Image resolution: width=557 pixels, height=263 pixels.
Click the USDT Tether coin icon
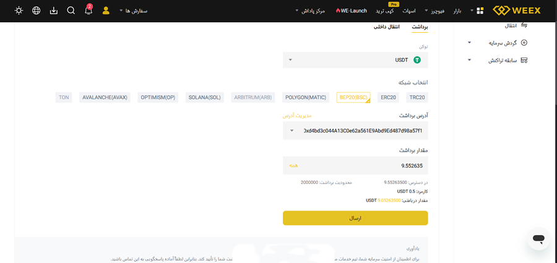coord(417,60)
